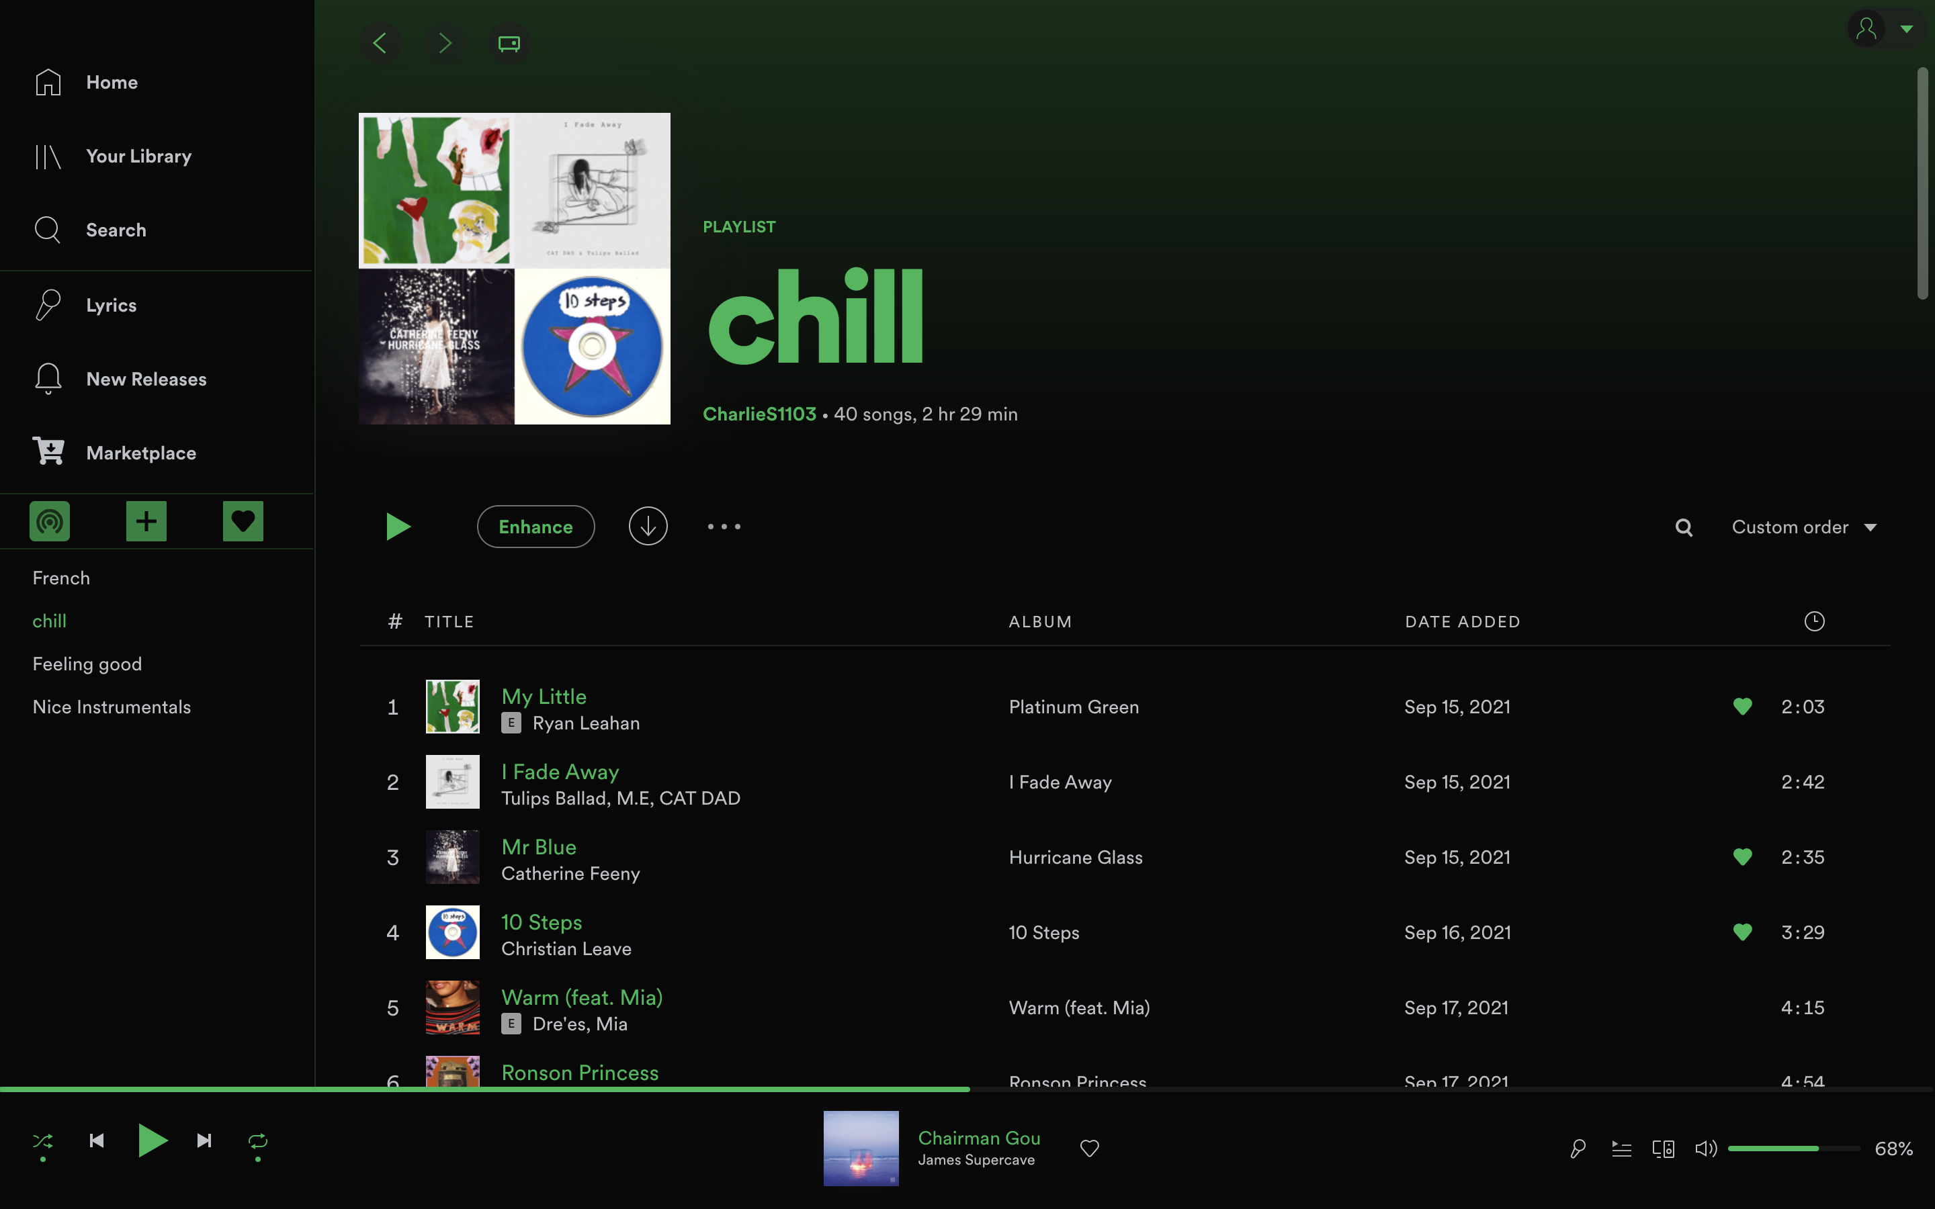Viewport: 1935px width, 1209px height.
Task: Expand the user profile menu arrow
Action: tap(1907, 29)
